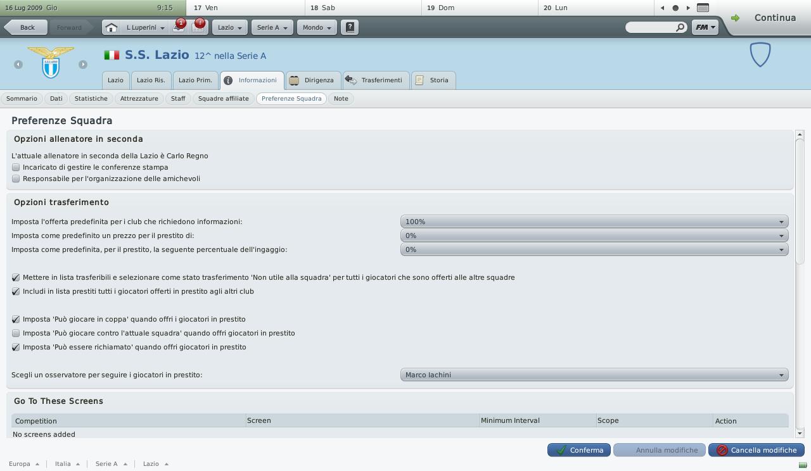Click the green Continua arrow icon
The height and width of the screenshot is (471, 811).
coord(735,18)
